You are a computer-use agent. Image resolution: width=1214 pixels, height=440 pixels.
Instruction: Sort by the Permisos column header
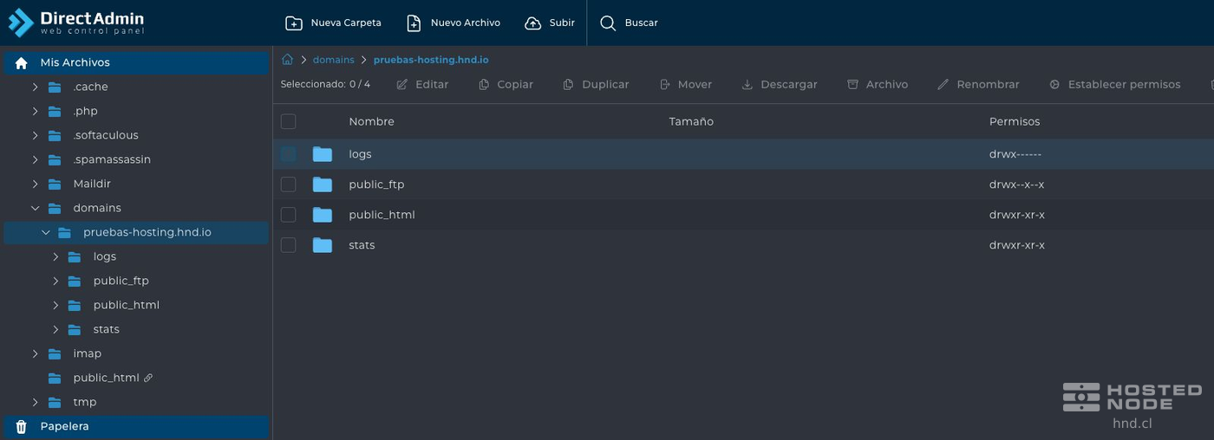(1015, 122)
